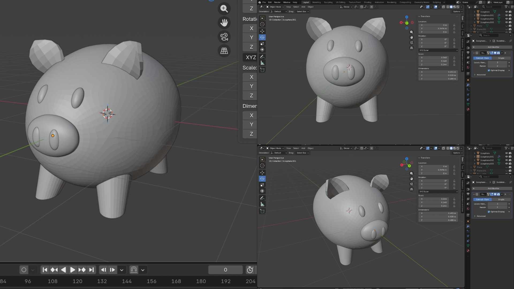Select the Move tool in upper viewport toolbar
The height and width of the screenshot is (289, 514).
point(262,31)
